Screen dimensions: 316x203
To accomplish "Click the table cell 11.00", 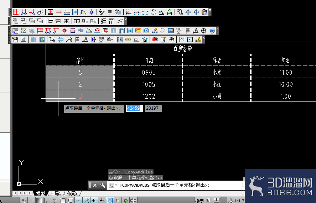I will [x=285, y=72].
